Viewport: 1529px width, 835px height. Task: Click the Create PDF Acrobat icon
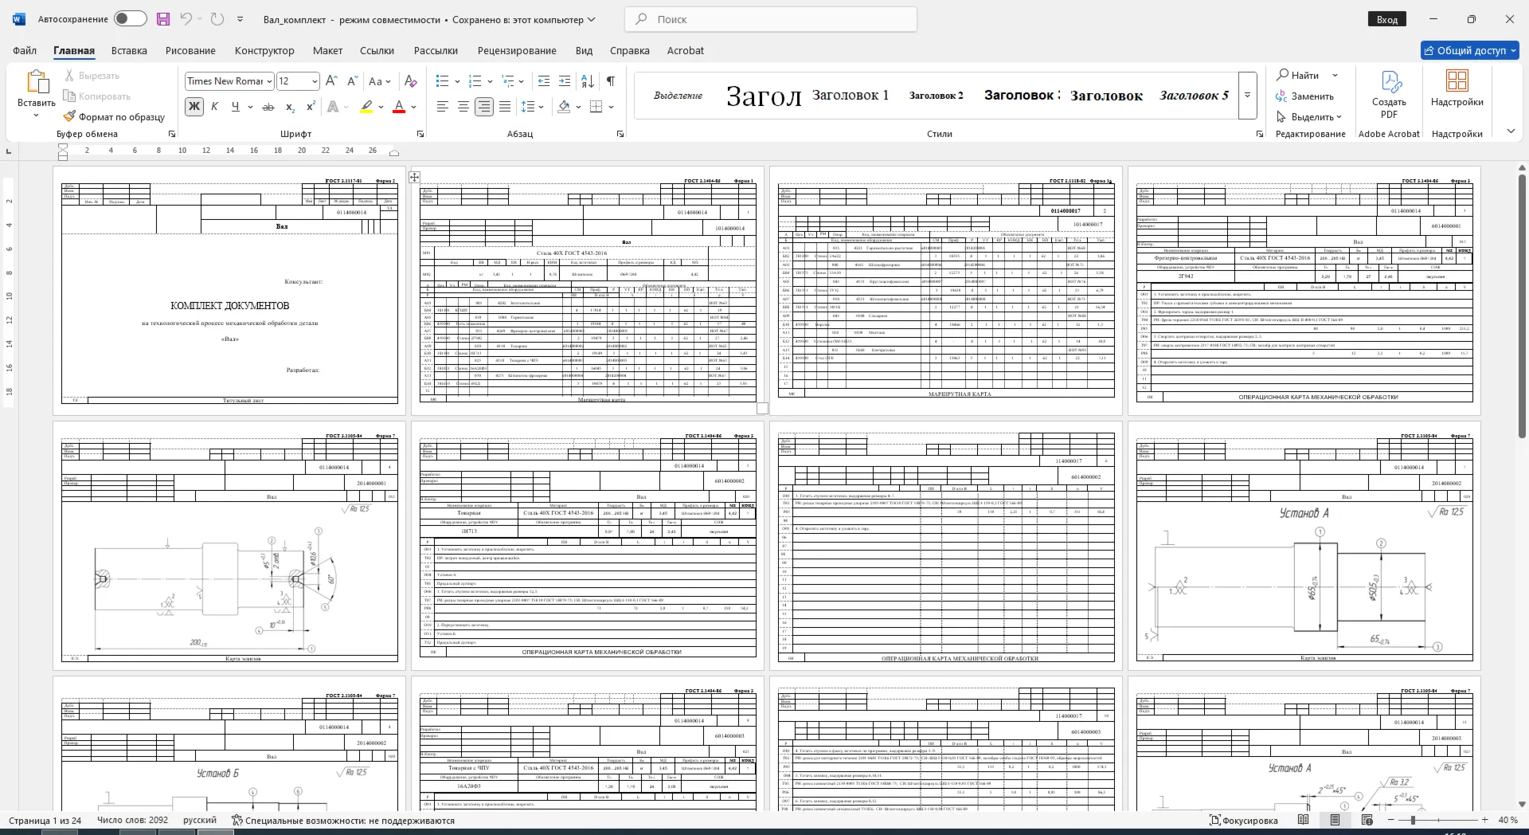(x=1389, y=94)
